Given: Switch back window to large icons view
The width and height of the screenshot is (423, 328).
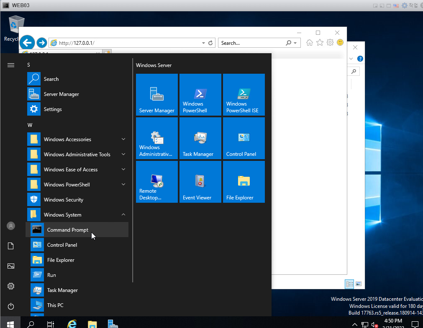Looking at the screenshot, I should [x=359, y=284].
